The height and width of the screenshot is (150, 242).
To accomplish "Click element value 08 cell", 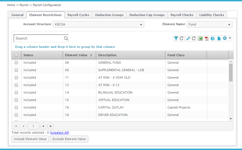I will click(x=79, y=70).
